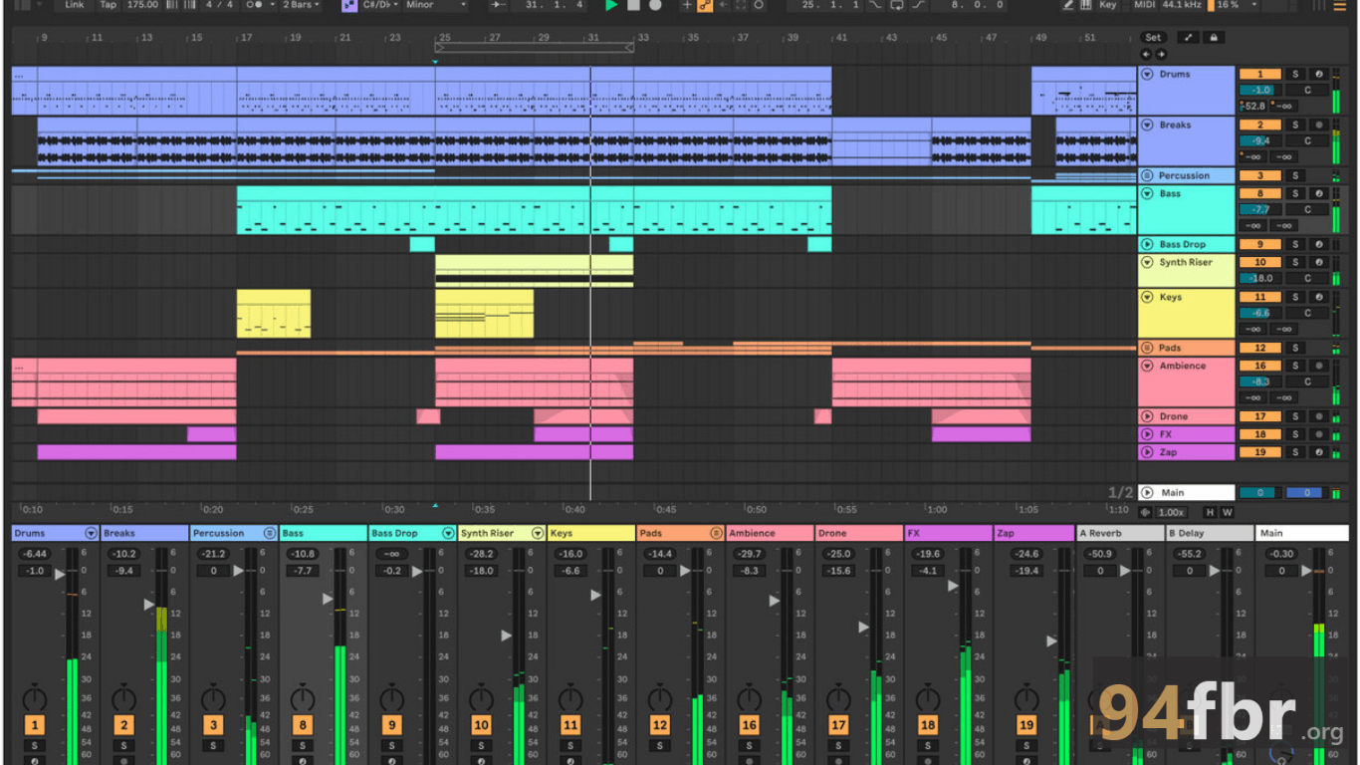Solo the Synth Riser track in arrangement
Viewport: 1360px width, 765px height.
[x=1295, y=262]
